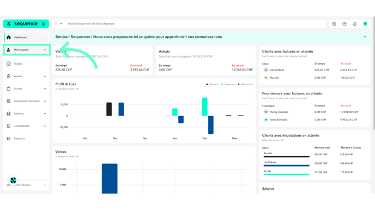Viewport: 375px width, 210px height.
Task: Collapse the Bonjour Sequencer guide banner
Action: tap(365, 37)
